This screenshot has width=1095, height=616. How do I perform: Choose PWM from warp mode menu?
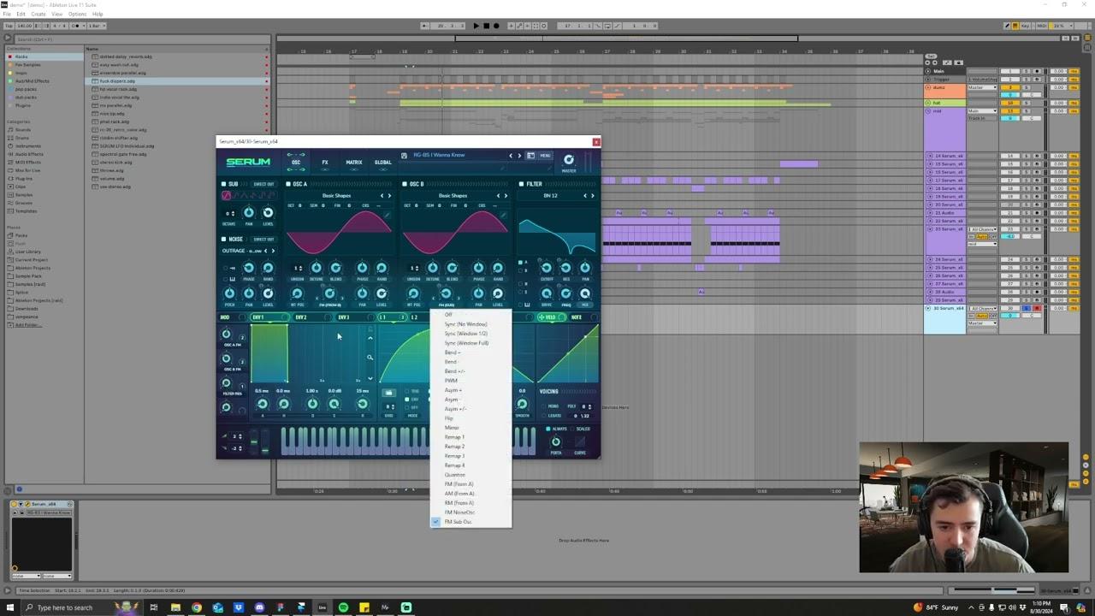point(451,381)
